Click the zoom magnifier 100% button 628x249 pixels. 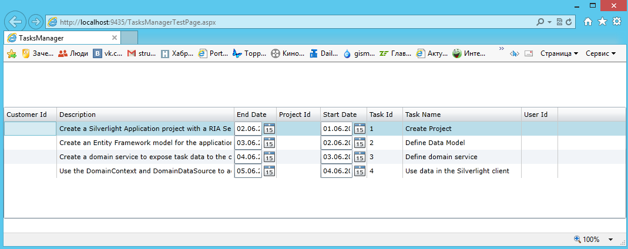click(x=587, y=240)
